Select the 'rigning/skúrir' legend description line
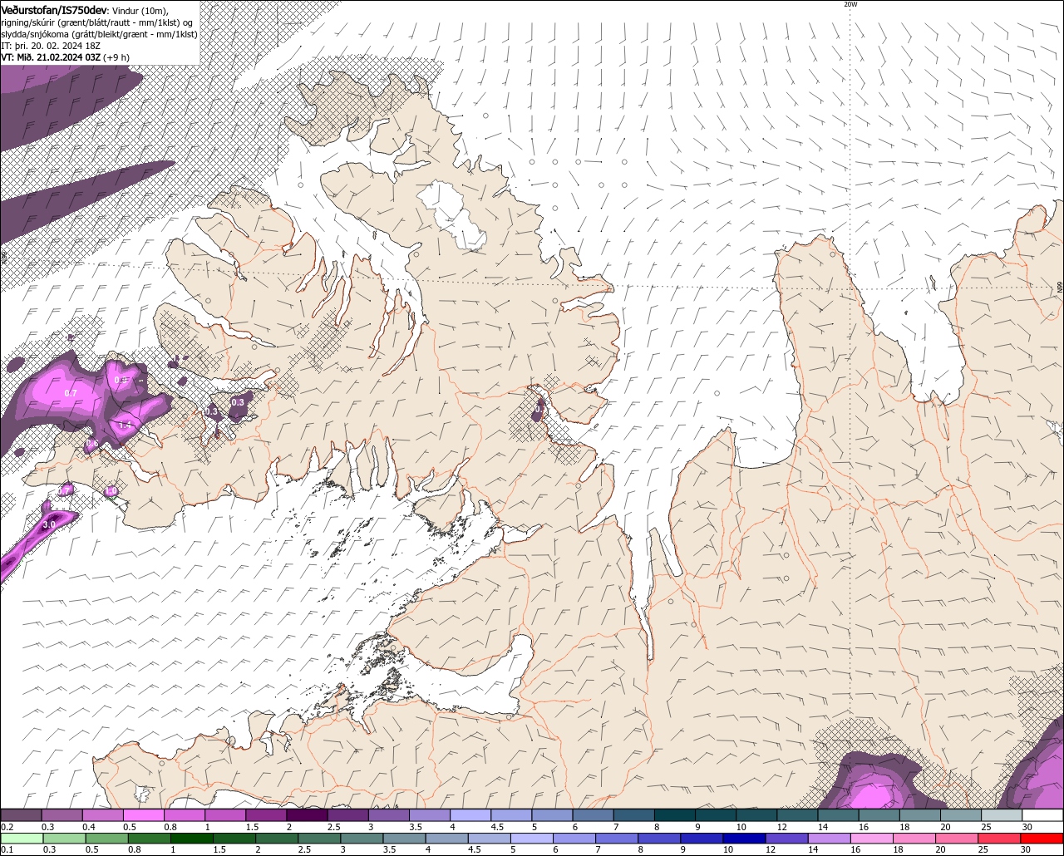The image size is (1064, 856). tap(97, 22)
